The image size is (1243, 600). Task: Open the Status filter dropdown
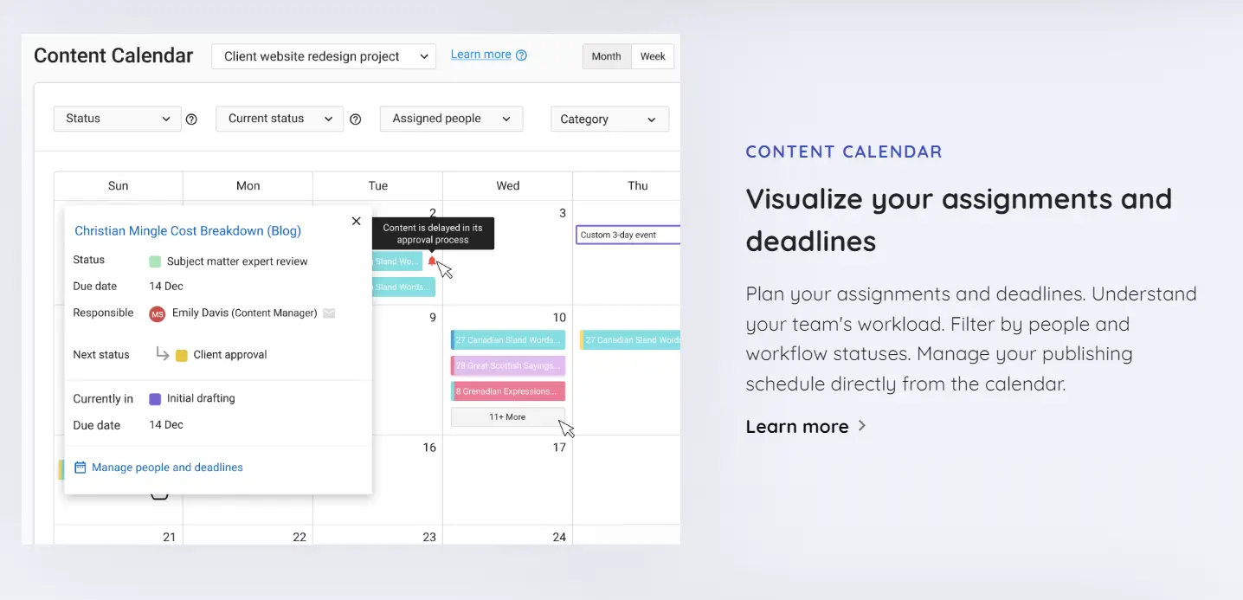click(116, 119)
